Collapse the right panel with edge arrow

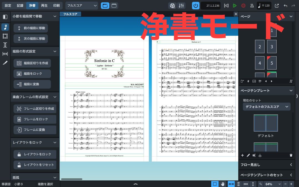pyautogui.click(x=297, y=96)
